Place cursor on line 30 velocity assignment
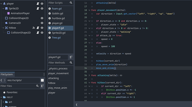 click(x=114, y=54)
